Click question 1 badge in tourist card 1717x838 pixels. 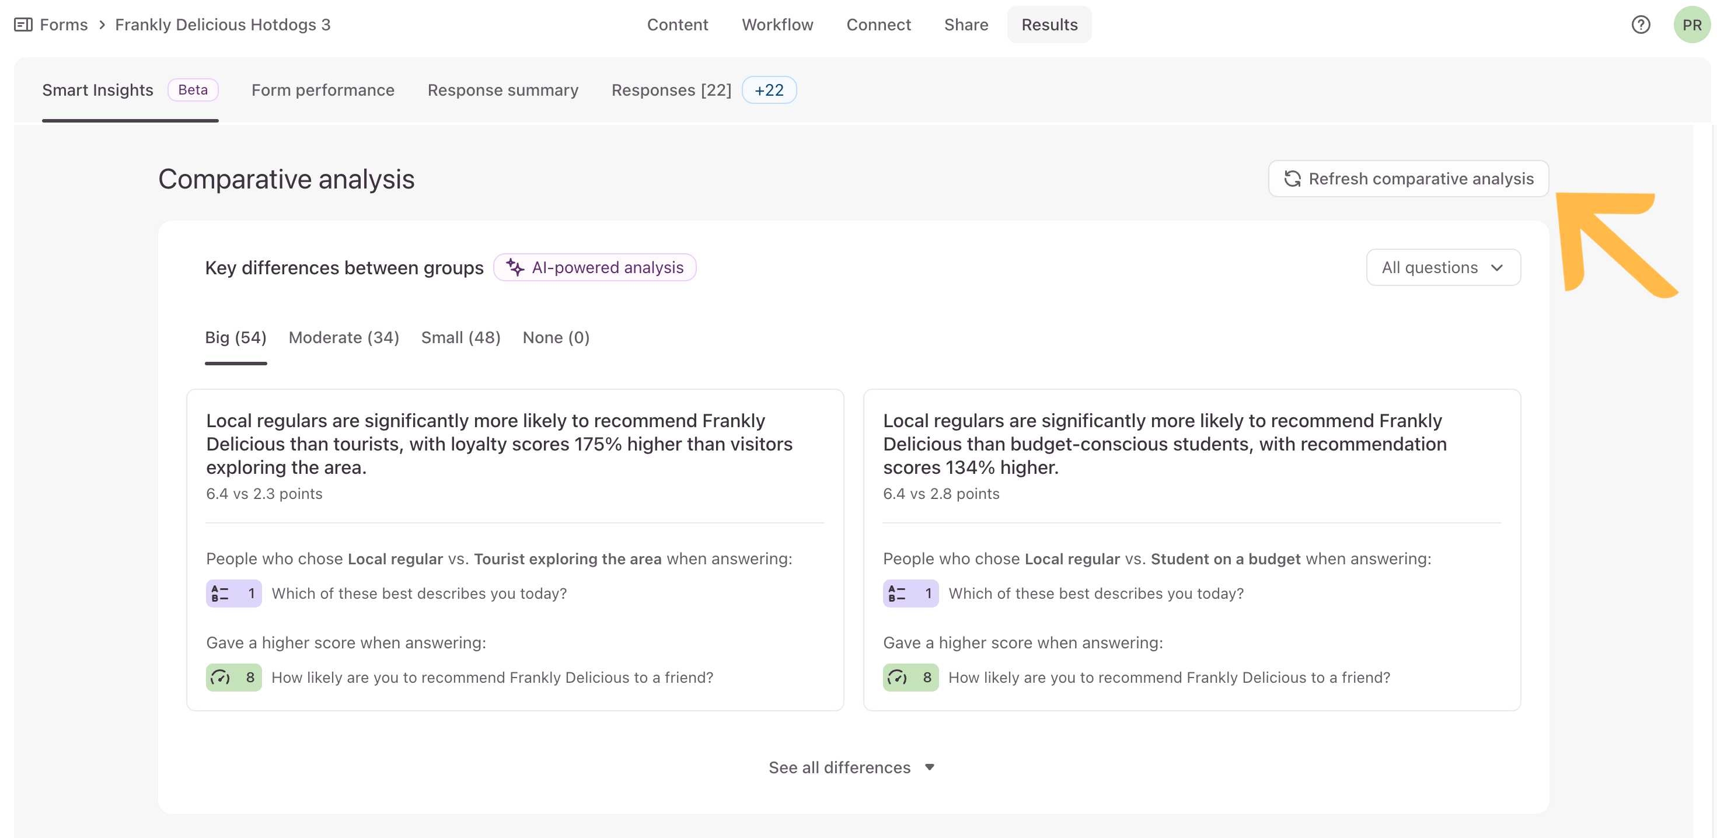point(233,593)
